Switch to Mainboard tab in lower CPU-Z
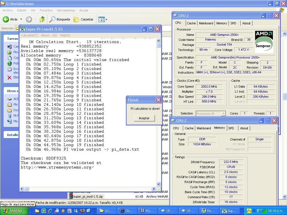287x215 pixels. (204, 128)
